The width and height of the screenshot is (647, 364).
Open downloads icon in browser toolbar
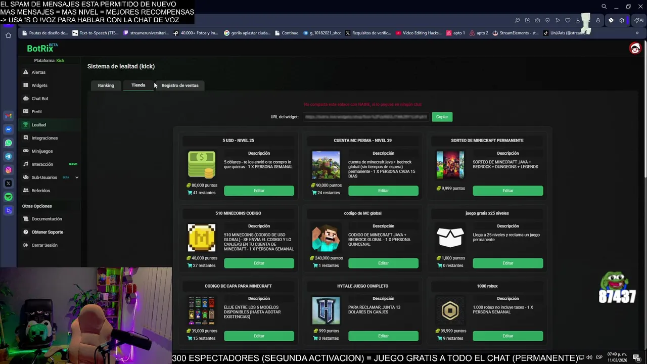click(x=578, y=20)
